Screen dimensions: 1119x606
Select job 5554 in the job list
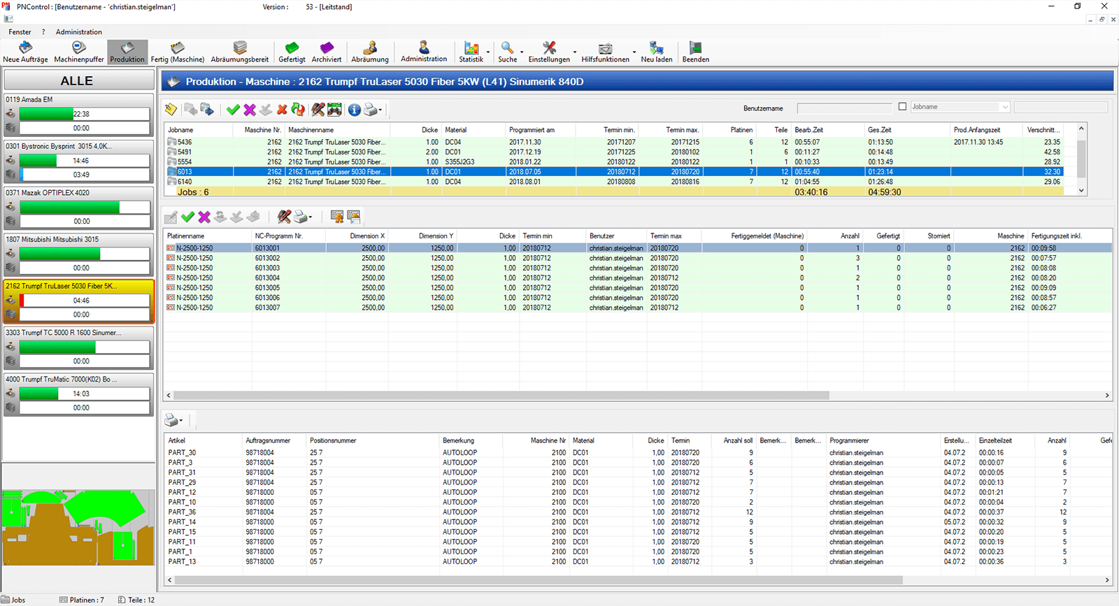click(185, 161)
